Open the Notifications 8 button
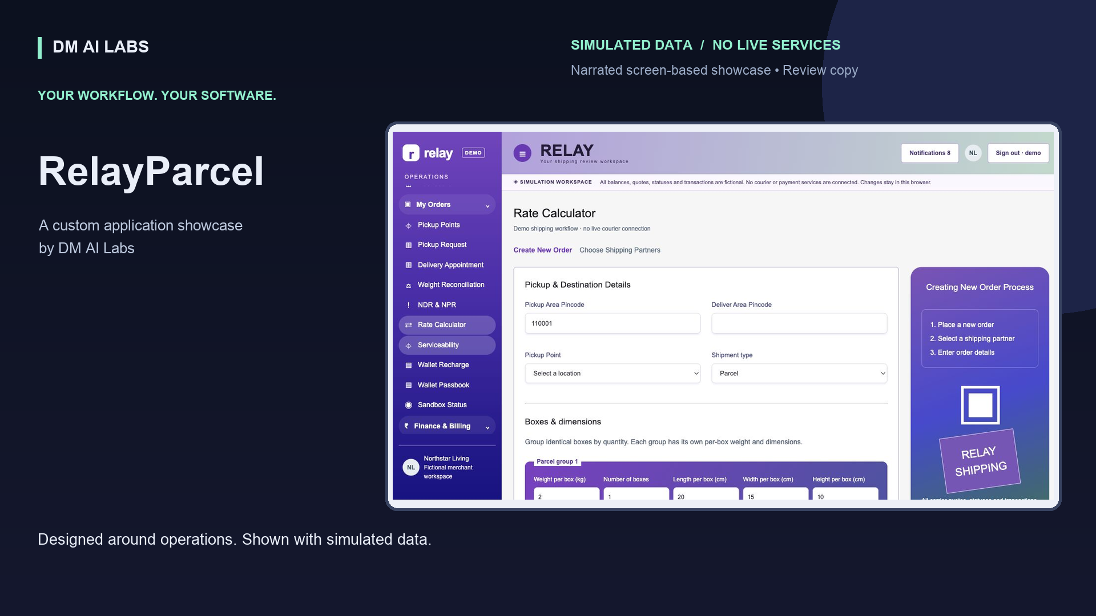The image size is (1096, 616). (929, 153)
